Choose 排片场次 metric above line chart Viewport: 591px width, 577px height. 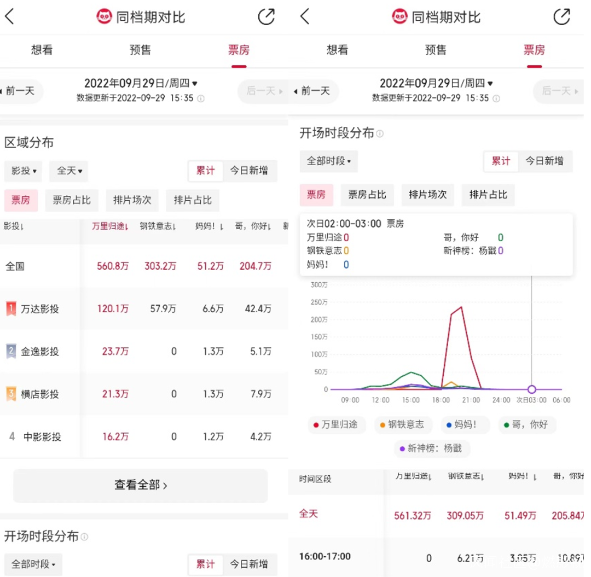[428, 195]
